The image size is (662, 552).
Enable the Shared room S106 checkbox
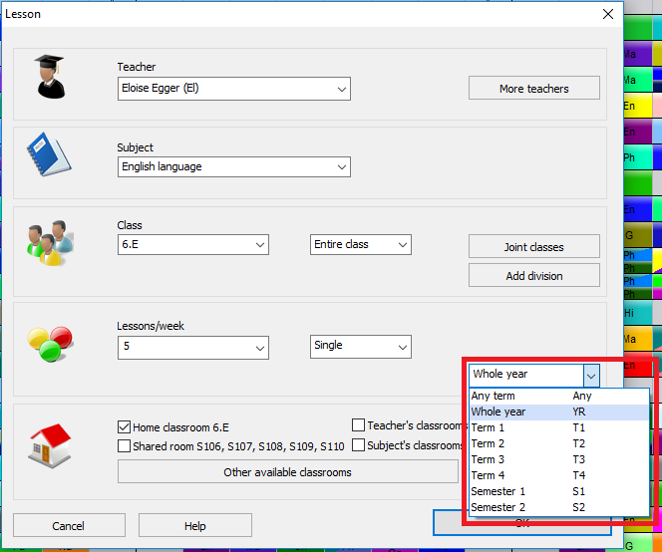(125, 446)
